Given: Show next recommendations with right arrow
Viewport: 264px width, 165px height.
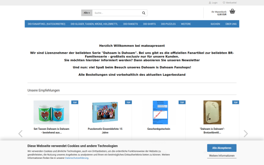Looking at the screenshot, I should pyautogui.click(x=246, y=134).
